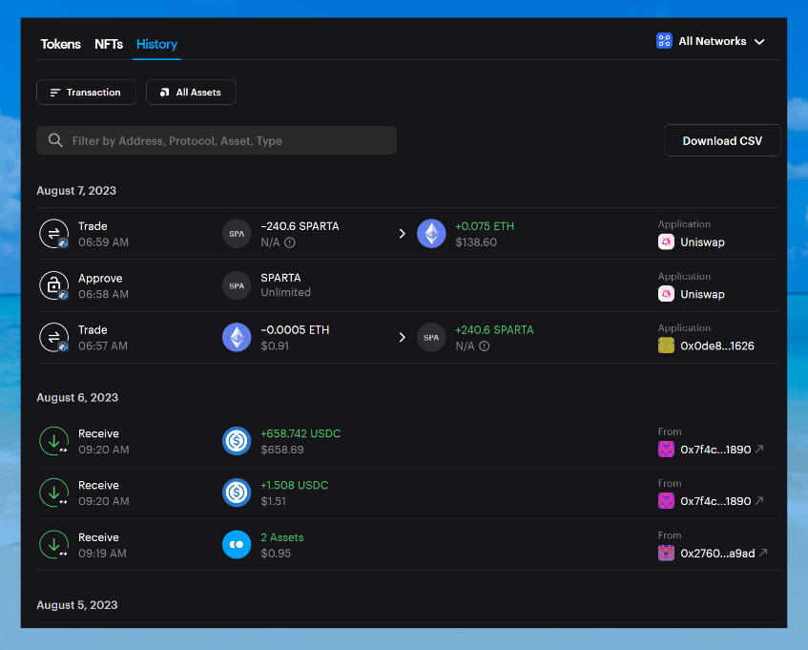
Task: Click the SPA token icon in the Approve row
Action: pyautogui.click(x=237, y=285)
